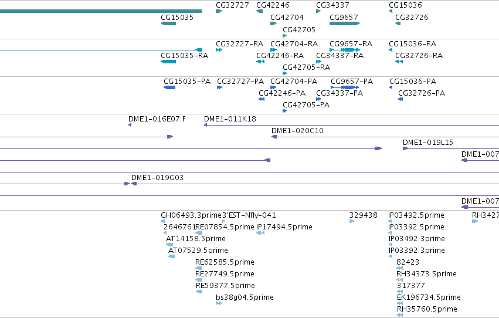Select the RH35760.5prime EST label
The width and height of the screenshot is (499, 318).
click(x=427, y=310)
